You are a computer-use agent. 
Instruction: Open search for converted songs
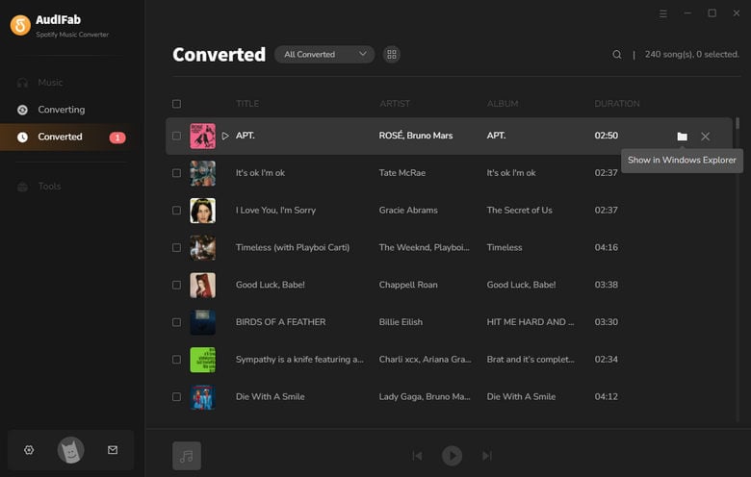click(x=617, y=55)
